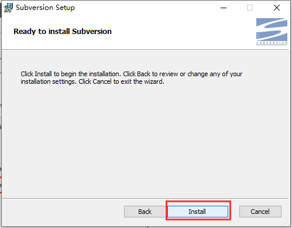Click the Subversion logo banner image
Image resolution: width=292 pixels, height=228 pixels.
(x=272, y=32)
